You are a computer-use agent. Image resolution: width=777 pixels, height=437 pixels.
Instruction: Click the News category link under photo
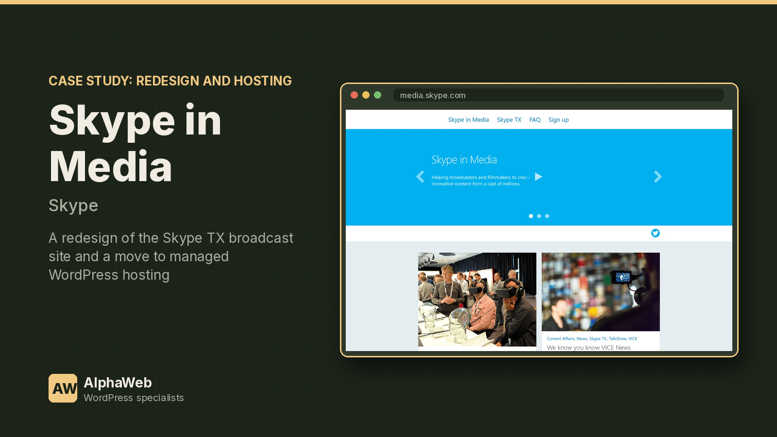[x=582, y=339]
